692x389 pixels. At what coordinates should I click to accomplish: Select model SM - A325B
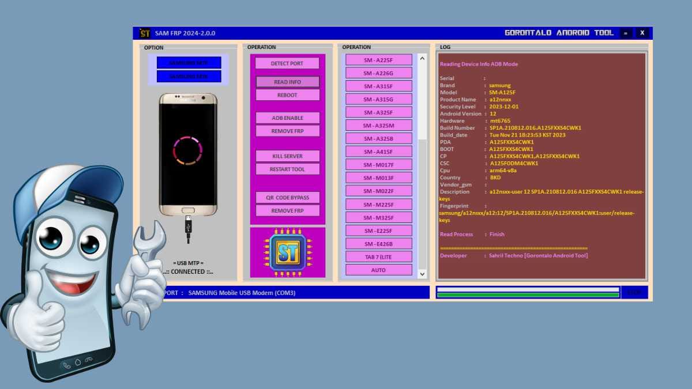click(x=378, y=139)
